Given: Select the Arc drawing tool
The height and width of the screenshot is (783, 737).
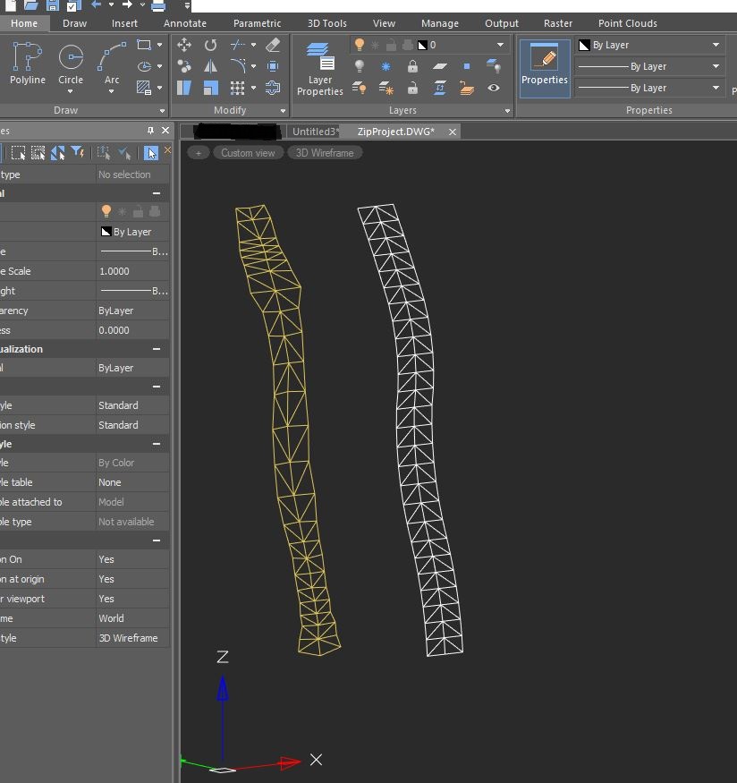Looking at the screenshot, I should pyautogui.click(x=112, y=64).
